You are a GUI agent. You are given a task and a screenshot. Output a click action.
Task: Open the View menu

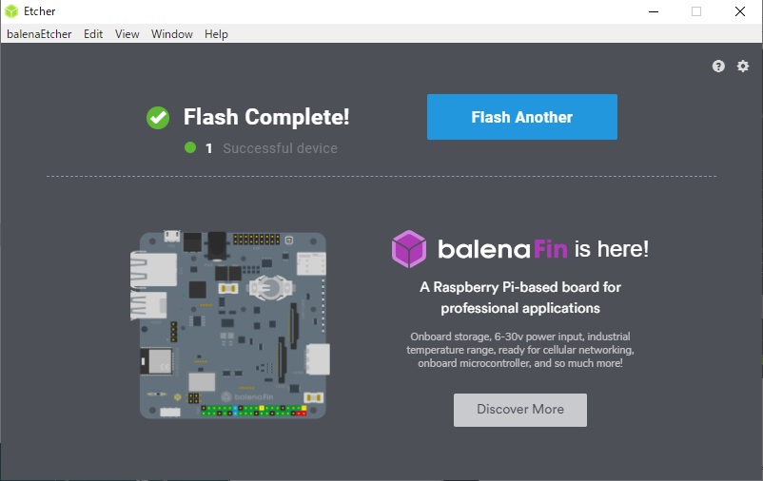pyautogui.click(x=127, y=34)
